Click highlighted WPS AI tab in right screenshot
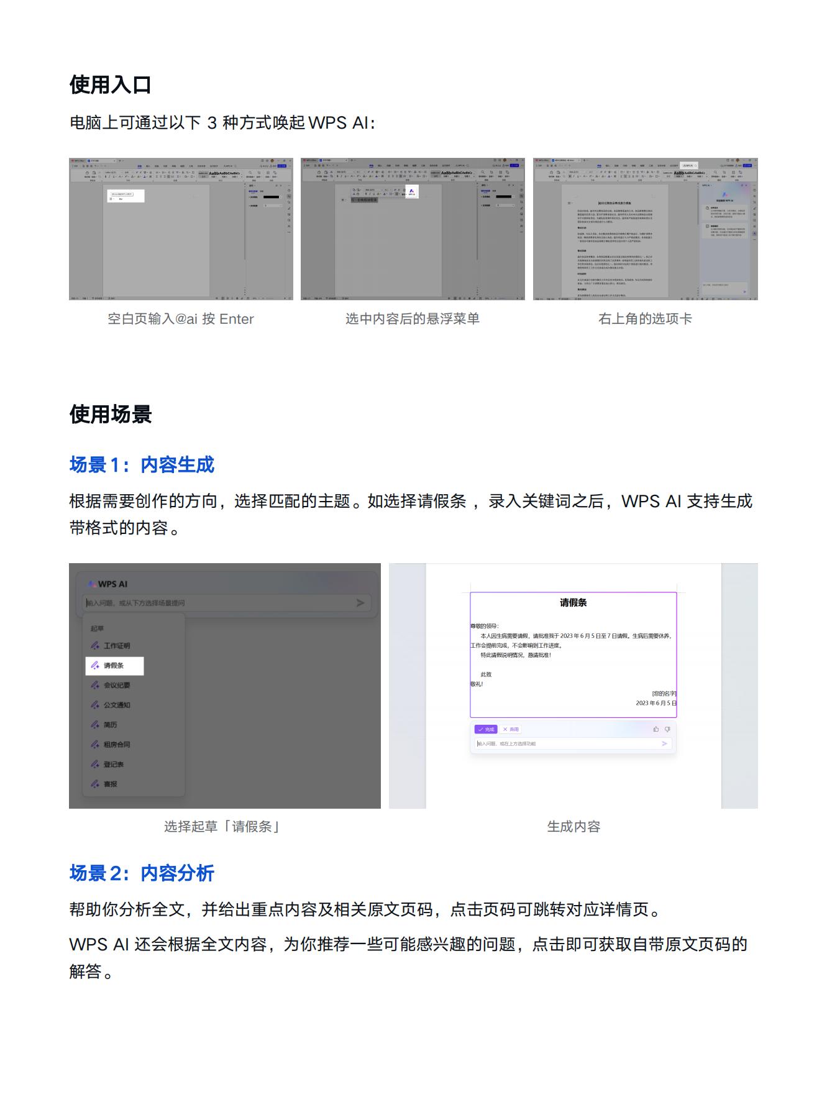This screenshot has width=827, height=1094. point(689,166)
